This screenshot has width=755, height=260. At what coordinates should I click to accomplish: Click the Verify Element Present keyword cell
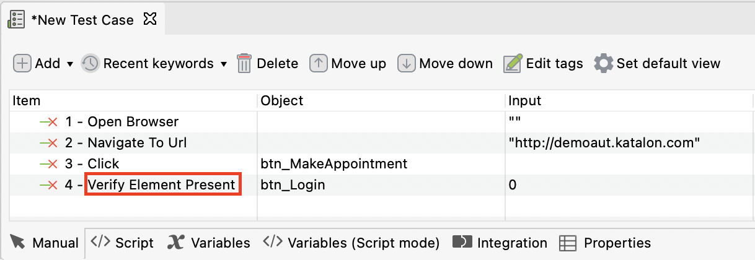(x=162, y=184)
